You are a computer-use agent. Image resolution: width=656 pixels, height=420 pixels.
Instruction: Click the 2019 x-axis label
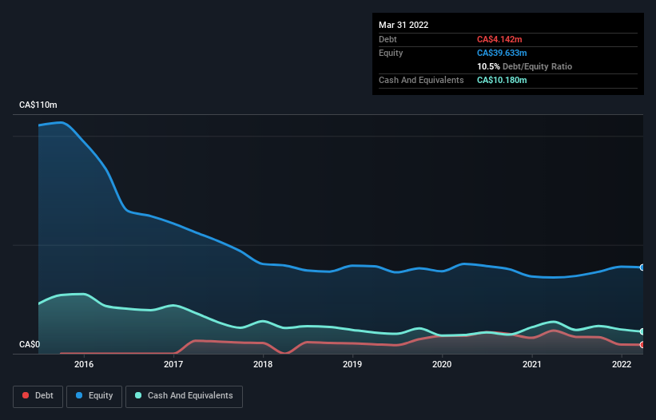pos(352,364)
